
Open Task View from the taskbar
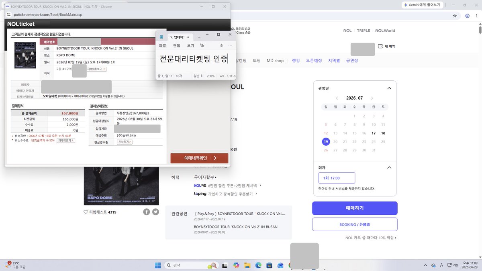click(x=225, y=265)
